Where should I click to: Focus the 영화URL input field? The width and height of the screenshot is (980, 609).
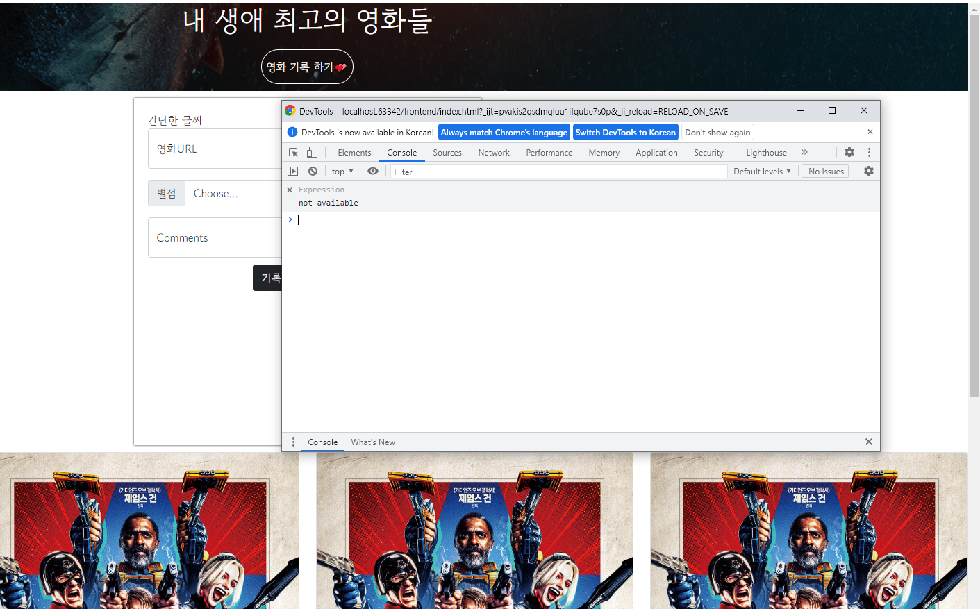[215, 149]
